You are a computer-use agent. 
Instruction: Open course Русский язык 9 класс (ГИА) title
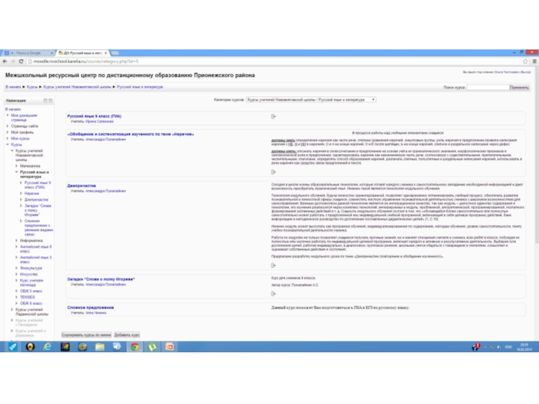(x=94, y=116)
